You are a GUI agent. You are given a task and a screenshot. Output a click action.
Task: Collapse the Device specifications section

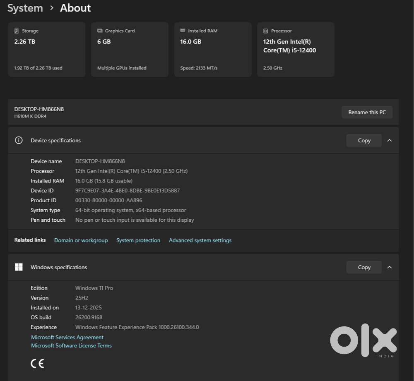[390, 140]
